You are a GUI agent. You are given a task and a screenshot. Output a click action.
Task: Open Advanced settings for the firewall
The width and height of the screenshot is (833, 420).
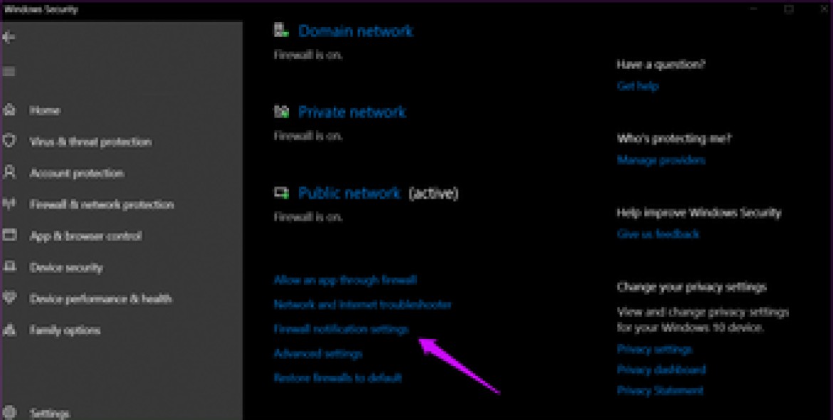[318, 353]
